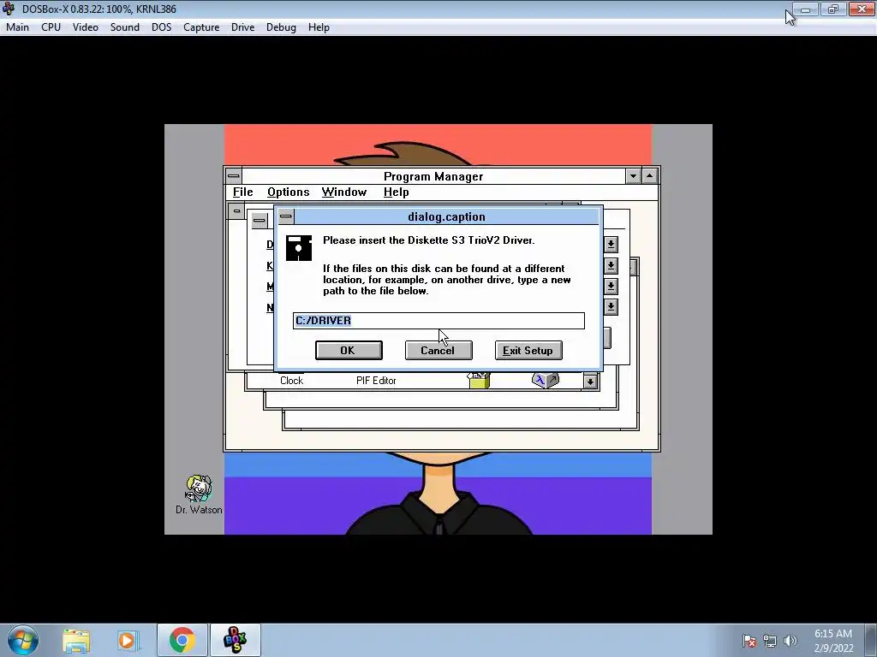Open the dialog.caption control menu box
The height and width of the screenshot is (657, 877).
pos(286,216)
